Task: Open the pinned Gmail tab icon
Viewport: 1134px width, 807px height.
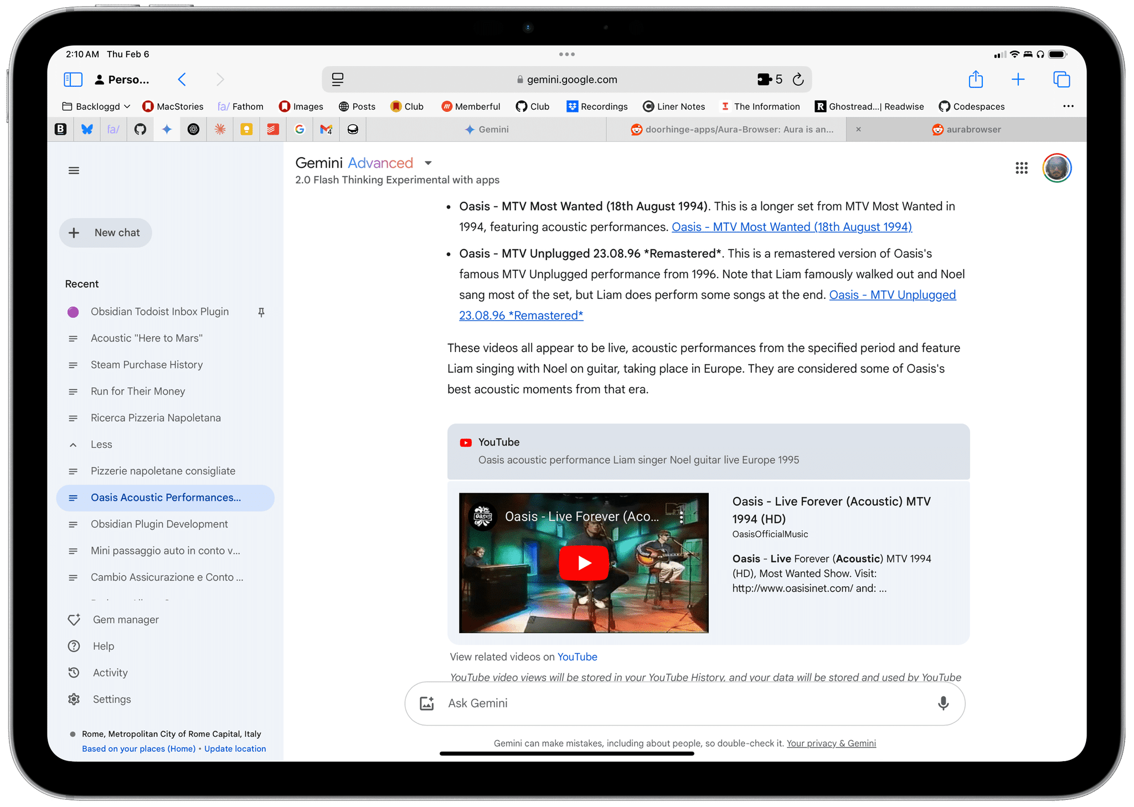Action: tap(326, 130)
